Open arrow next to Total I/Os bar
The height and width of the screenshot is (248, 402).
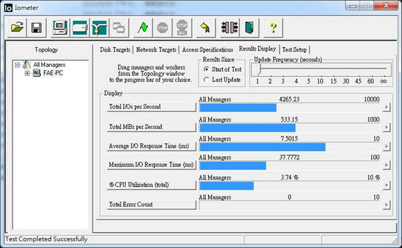386,107
